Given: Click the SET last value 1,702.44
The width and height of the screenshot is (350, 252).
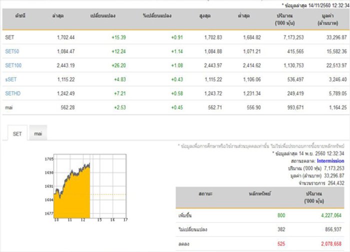Looking at the screenshot, I should click(66, 37).
